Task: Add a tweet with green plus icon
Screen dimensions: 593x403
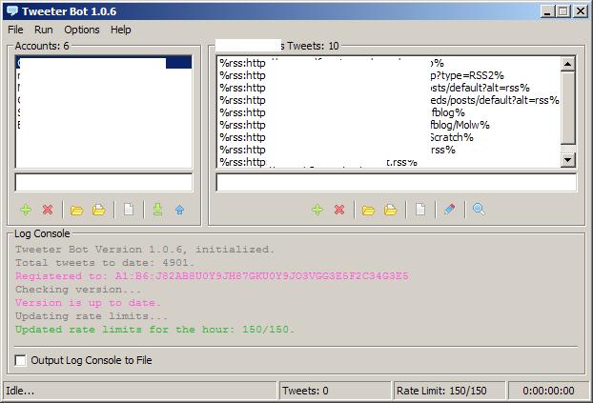Action: coord(317,210)
